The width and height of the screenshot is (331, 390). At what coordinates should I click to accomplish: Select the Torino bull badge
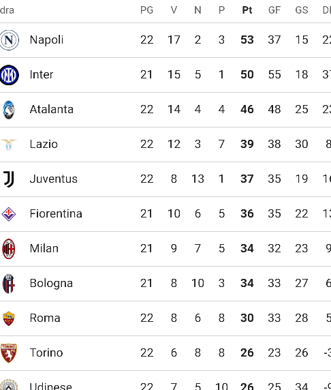tap(9, 353)
